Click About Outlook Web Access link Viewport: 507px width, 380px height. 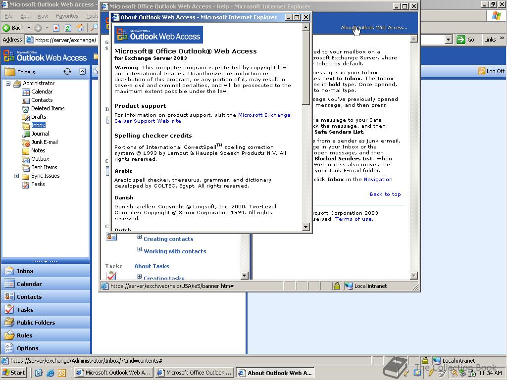tap(374, 28)
